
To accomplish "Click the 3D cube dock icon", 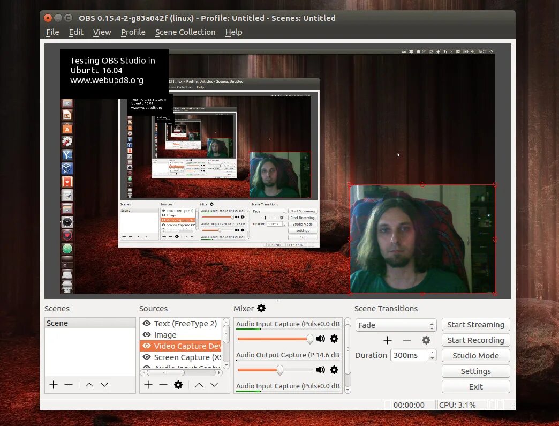I will point(67,168).
